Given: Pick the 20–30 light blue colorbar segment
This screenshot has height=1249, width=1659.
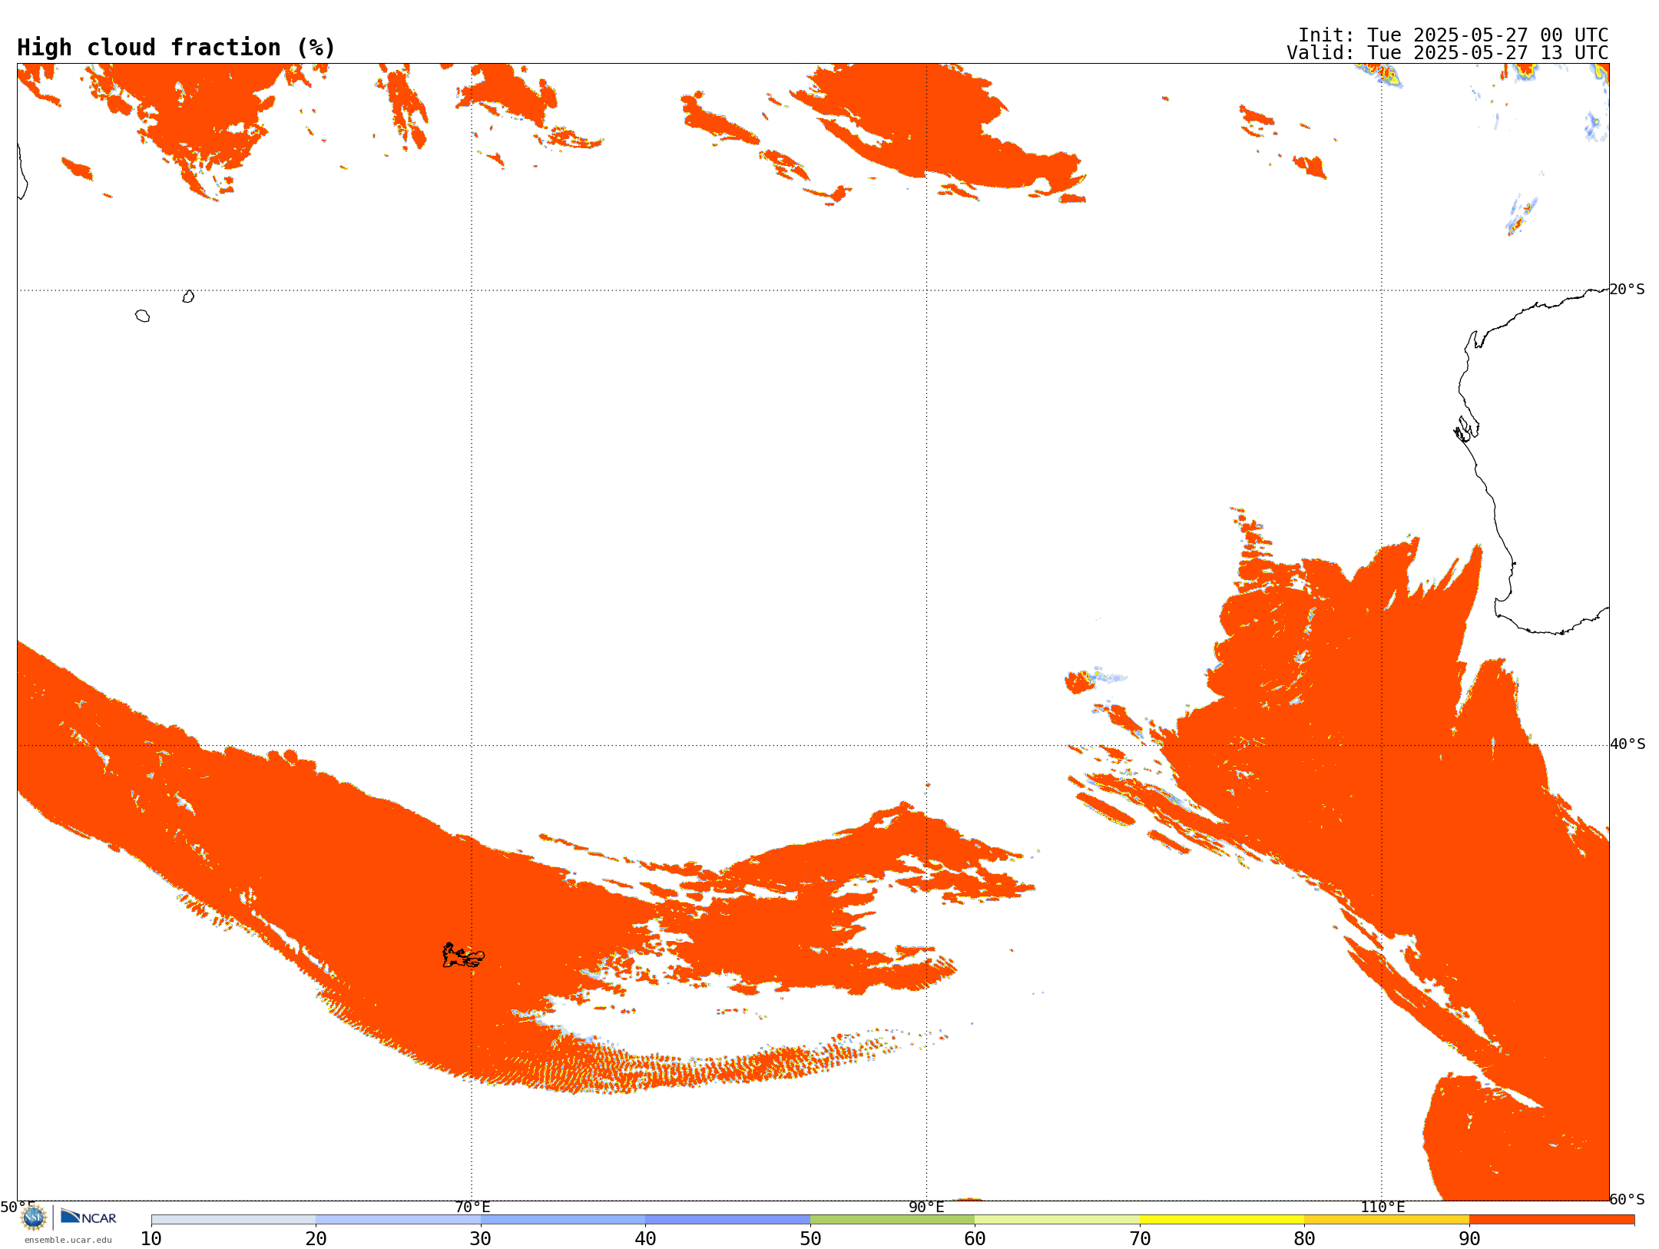Looking at the screenshot, I should pos(398,1220).
